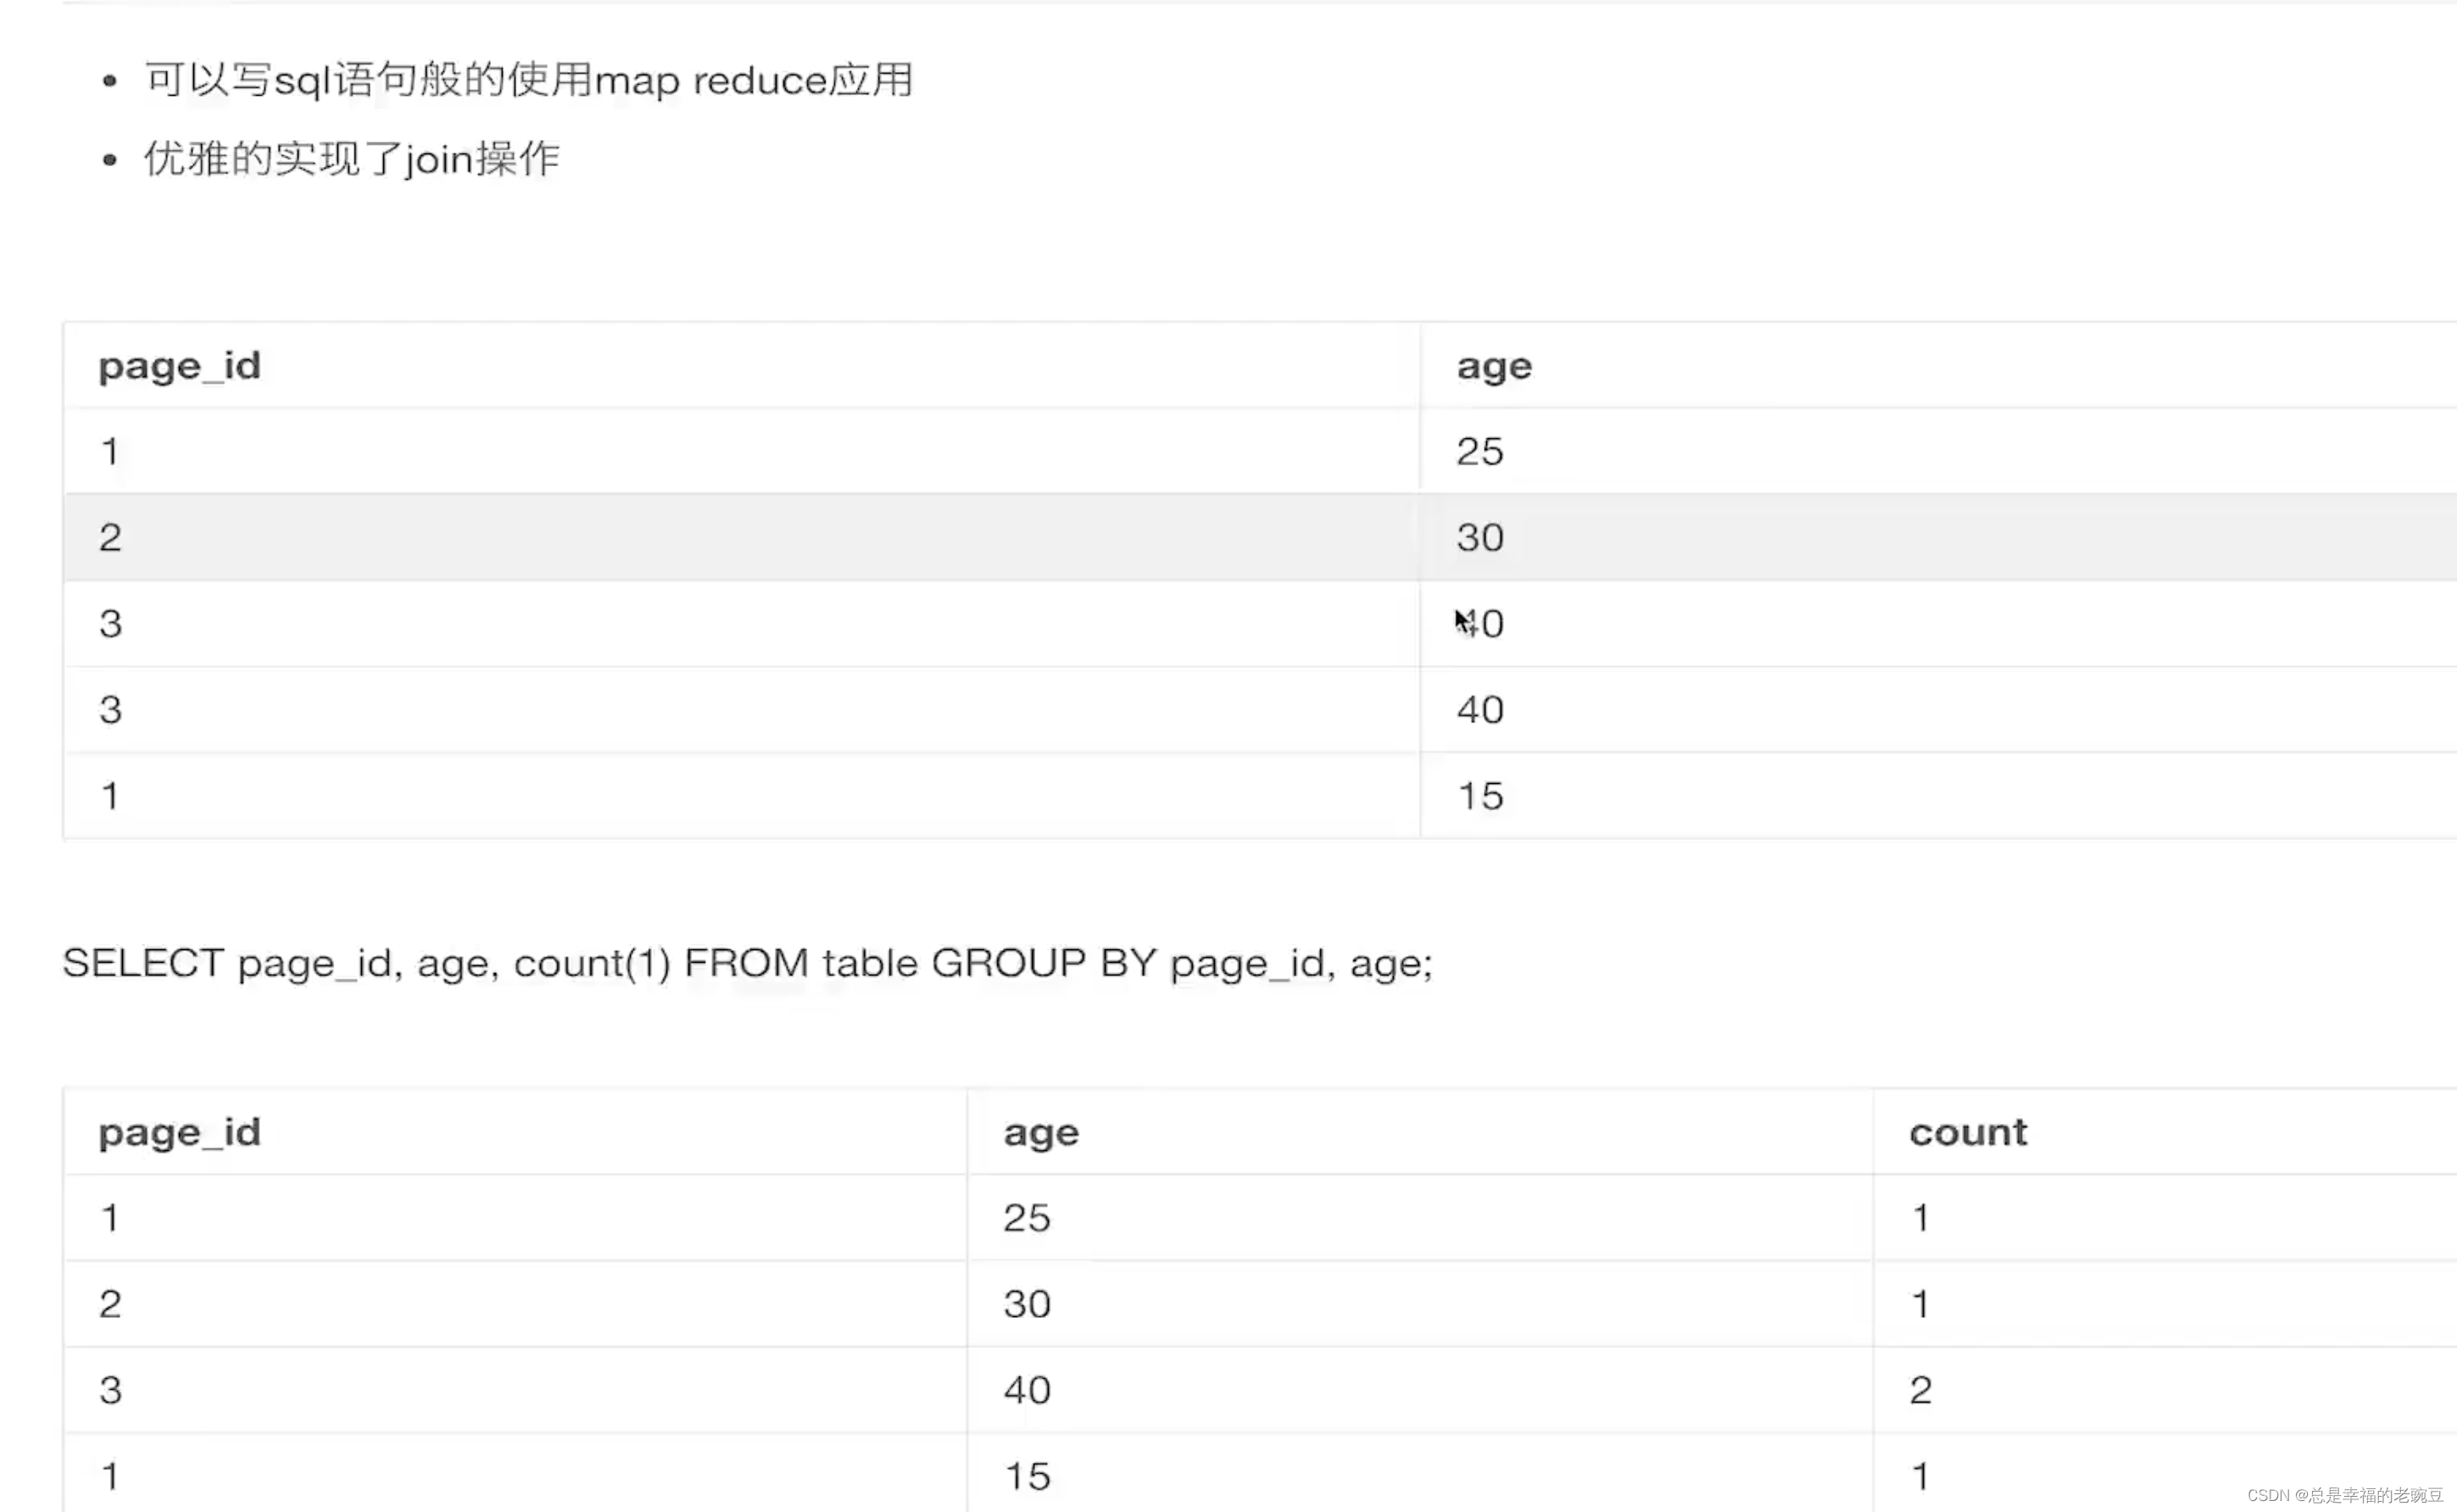Click the highlighted row's age value 30
2457x1512 pixels.
[1479, 538]
